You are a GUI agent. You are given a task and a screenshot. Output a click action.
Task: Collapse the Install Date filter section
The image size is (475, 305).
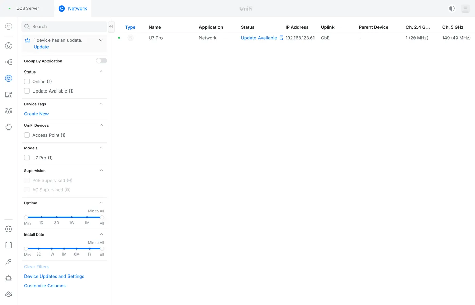101,234
